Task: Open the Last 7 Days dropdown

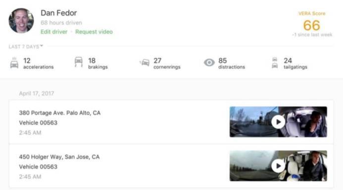Action: (x=26, y=46)
